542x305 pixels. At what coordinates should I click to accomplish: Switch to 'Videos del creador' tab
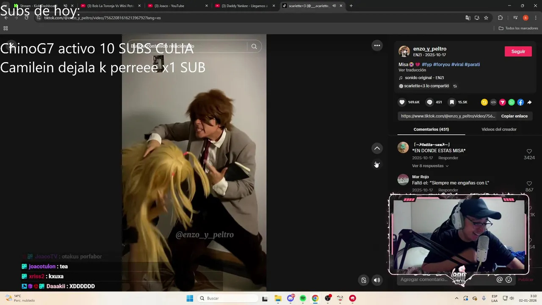(x=499, y=129)
